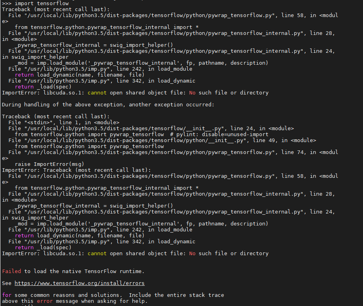The width and height of the screenshot is (363, 306).
Task: Click the 'line 74' text in pywrap_tensorflow.py row
Action: tap(292, 152)
